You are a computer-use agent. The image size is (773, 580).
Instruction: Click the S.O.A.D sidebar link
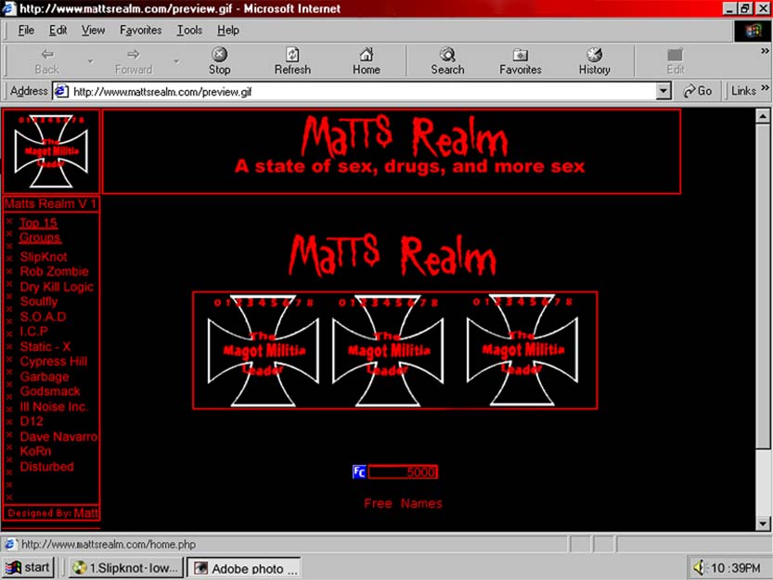click(43, 316)
